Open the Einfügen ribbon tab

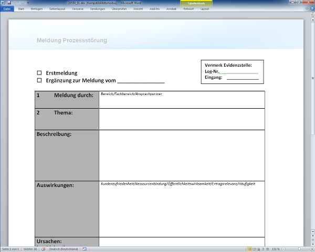(x=37, y=9)
